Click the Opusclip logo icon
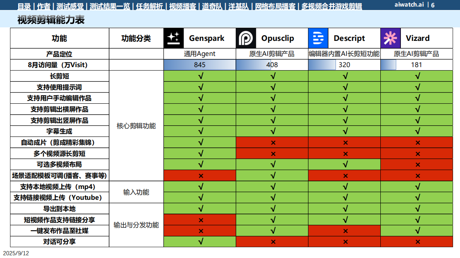 pyautogui.click(x=246, y=38)
